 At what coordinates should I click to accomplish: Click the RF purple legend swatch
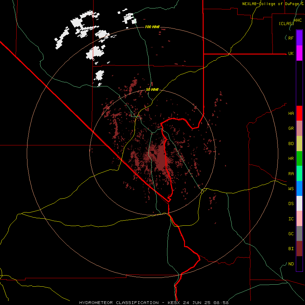coord(299,38)
